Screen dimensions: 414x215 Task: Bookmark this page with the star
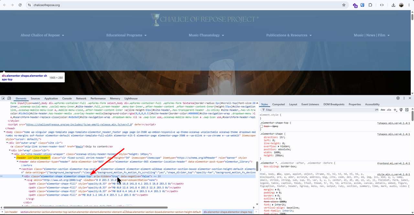344,5
